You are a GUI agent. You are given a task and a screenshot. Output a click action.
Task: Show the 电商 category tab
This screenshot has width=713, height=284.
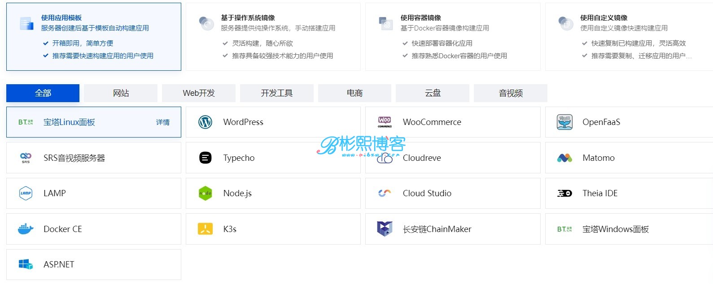(354, 93)
